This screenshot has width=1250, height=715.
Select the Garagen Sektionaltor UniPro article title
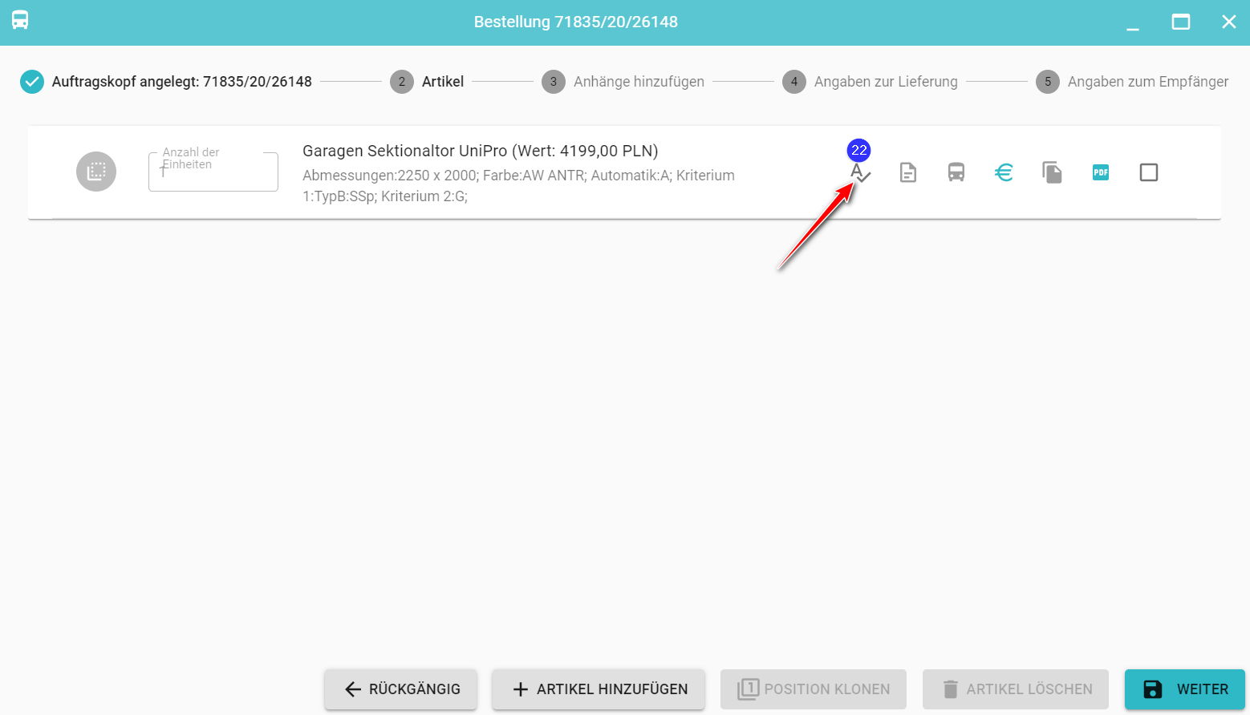[x=480, y=151]
